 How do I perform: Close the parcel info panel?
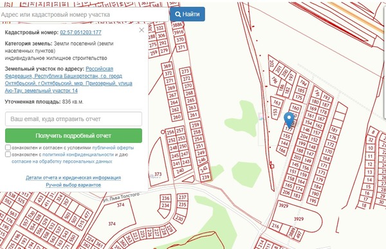tap(142, 30)
